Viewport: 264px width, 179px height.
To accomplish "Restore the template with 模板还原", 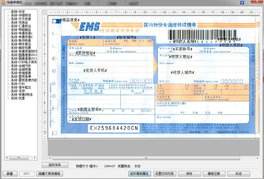I will pyautogui.click(x=214, y=174).
